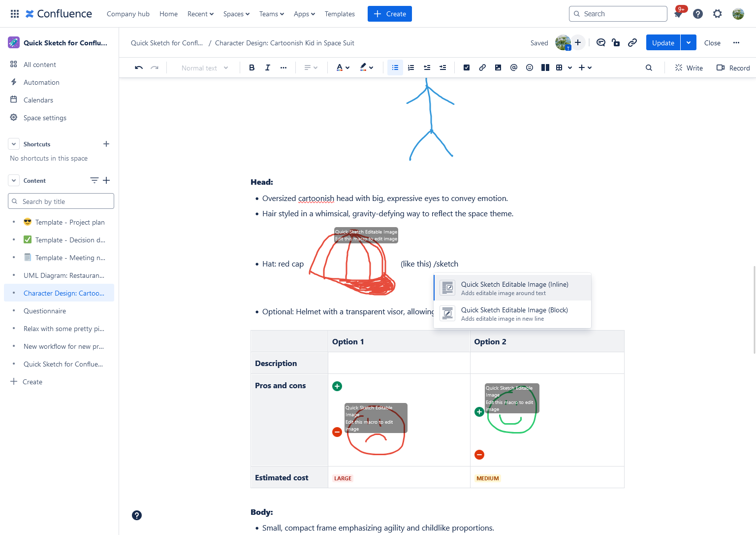Toggle bold formatting
This screenshot has height=535, width=756.
252,67
